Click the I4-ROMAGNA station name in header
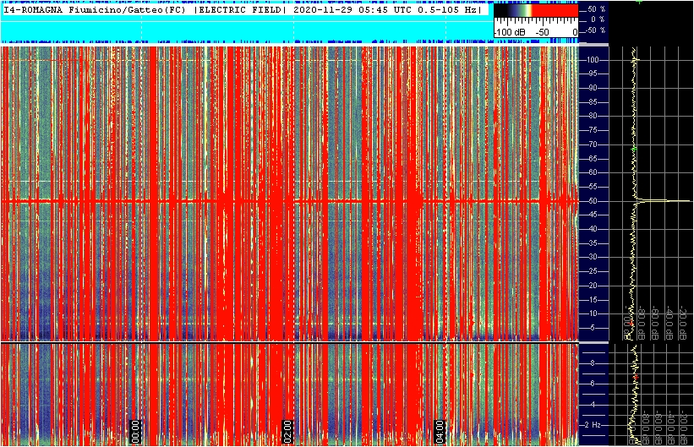 34,10
